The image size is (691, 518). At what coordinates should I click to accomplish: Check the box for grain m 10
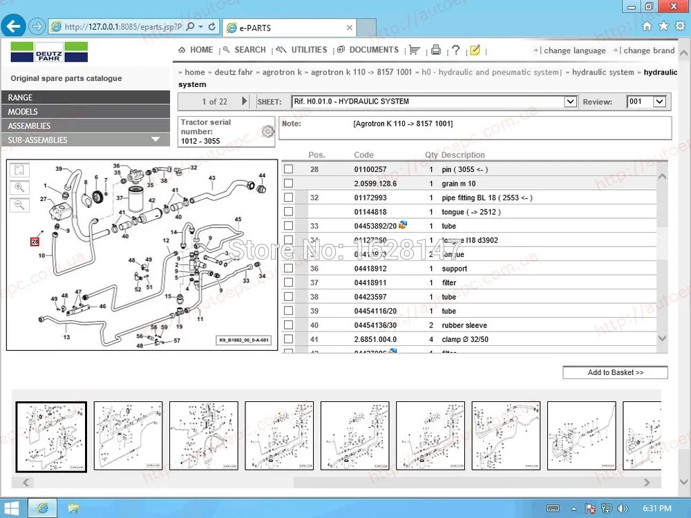point(289,183)
